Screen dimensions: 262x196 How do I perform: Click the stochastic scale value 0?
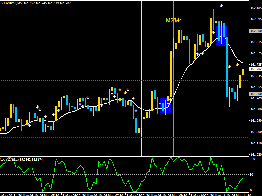[x=251, y=190]
